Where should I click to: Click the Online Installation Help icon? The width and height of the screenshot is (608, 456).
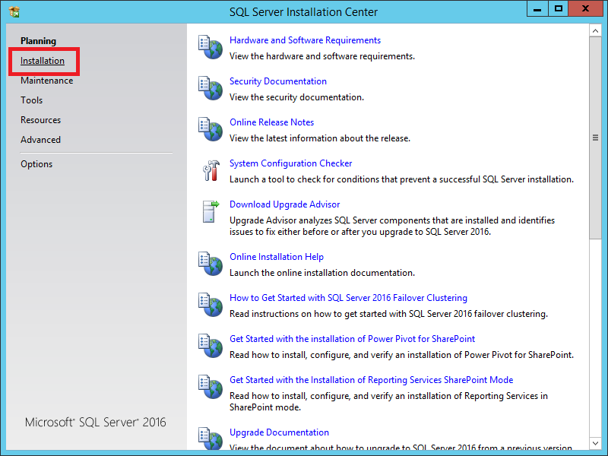point(209,263)
